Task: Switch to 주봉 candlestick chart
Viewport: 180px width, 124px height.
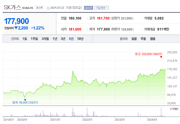Action: coord(143,39)
